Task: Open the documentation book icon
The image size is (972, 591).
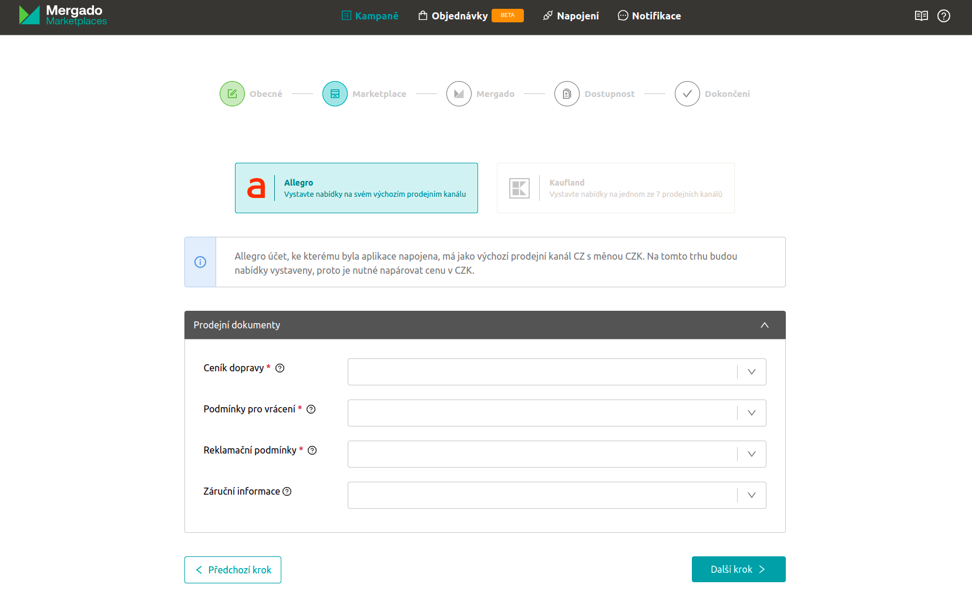Action: click(x=921, y=16)
